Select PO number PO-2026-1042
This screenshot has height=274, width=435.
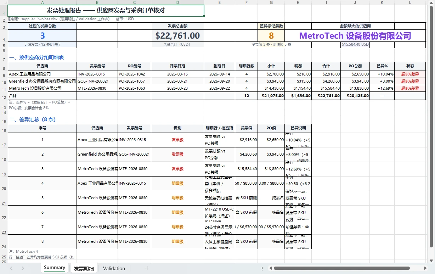[134, 74]
